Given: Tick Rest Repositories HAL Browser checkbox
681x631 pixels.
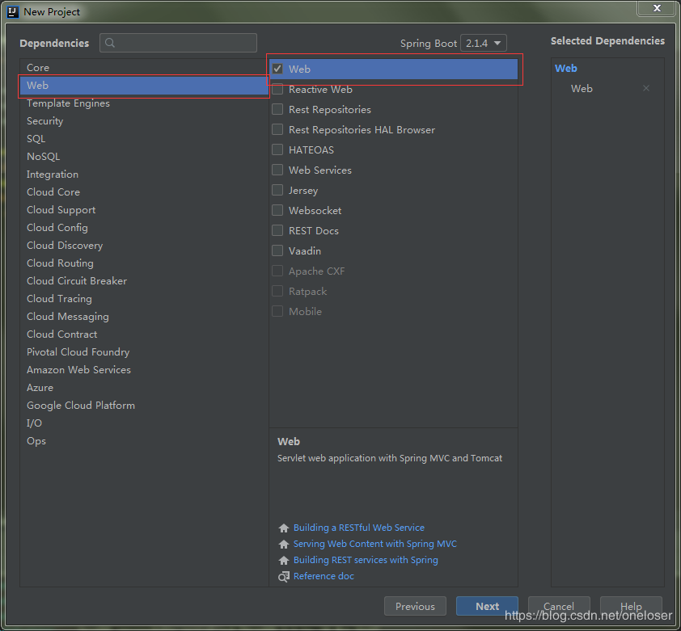Looking at the screenshot, I should [277, 129].
